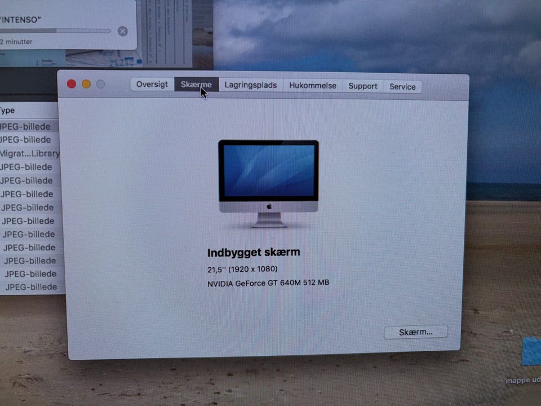This screenshot has width=541, height=406.
Task: Switch to the Support tab
Action: click(362, 86)
